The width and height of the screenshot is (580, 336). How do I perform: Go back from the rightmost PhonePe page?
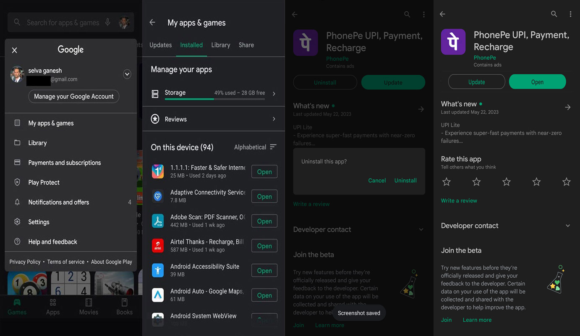point(442,14)
